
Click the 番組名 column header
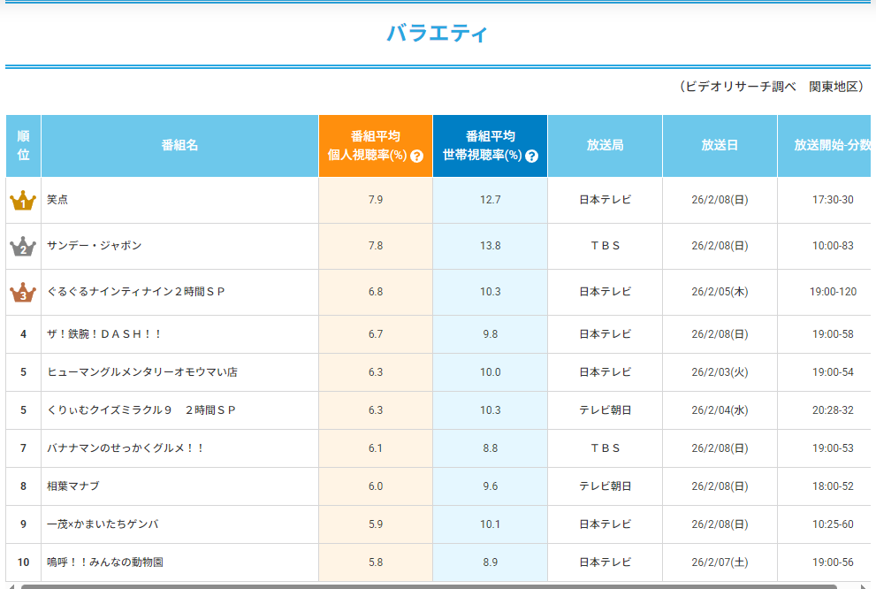179,146
